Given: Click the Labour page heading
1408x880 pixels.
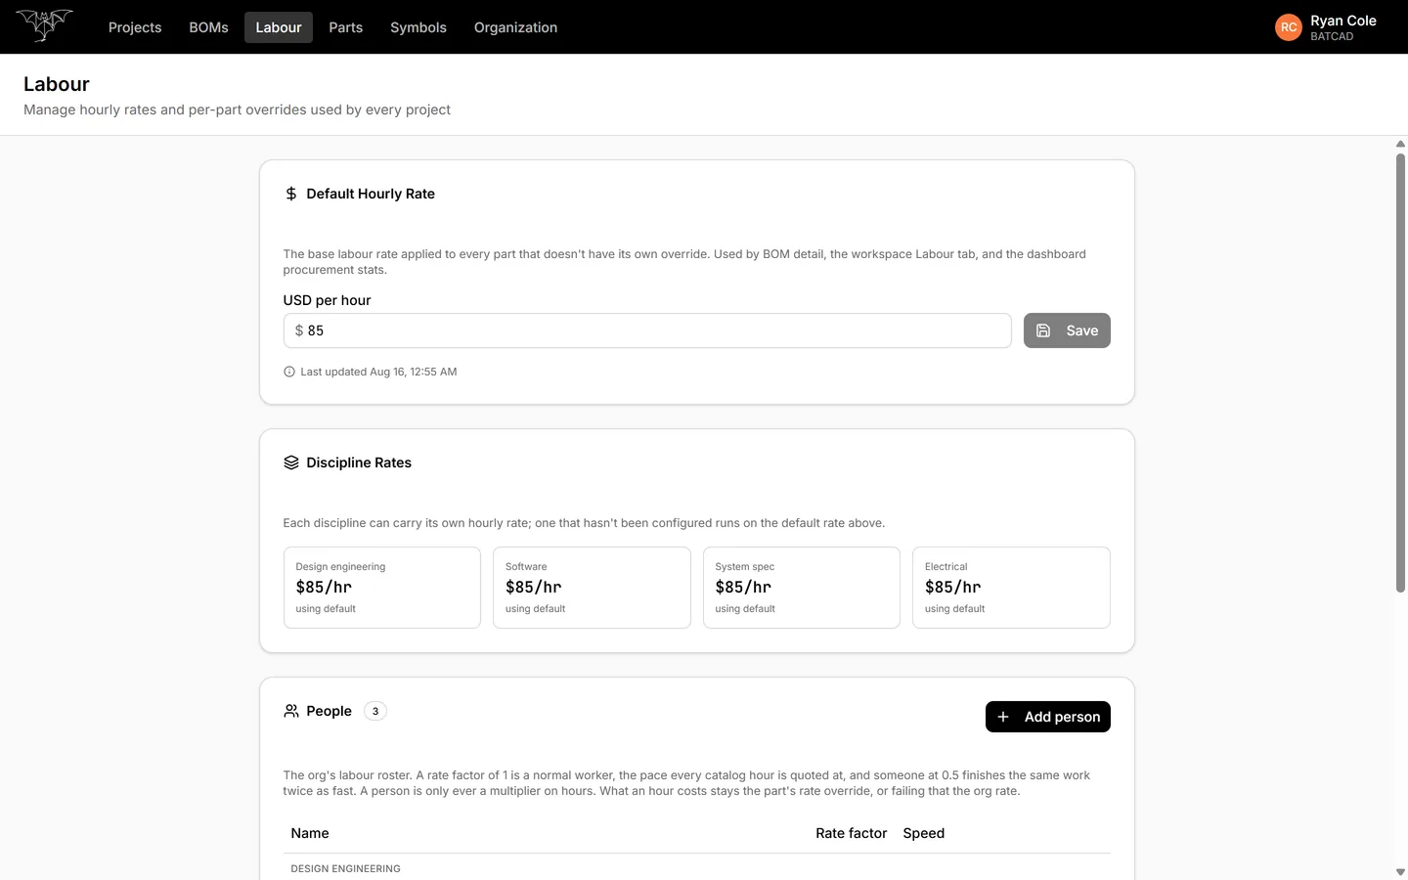Looking at the screenshot, I should pos(57,84).
